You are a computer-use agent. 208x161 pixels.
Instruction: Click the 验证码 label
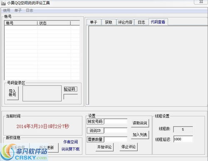[x=70, y=89]
